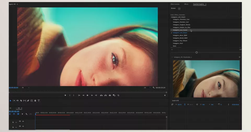Toggle linked selection in timeline
The width and height of the screenshot is (251, 132).
coord(18,114)
